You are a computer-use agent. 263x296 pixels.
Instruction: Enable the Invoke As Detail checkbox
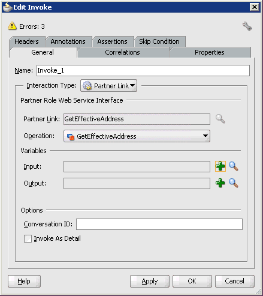click(28, 238)
